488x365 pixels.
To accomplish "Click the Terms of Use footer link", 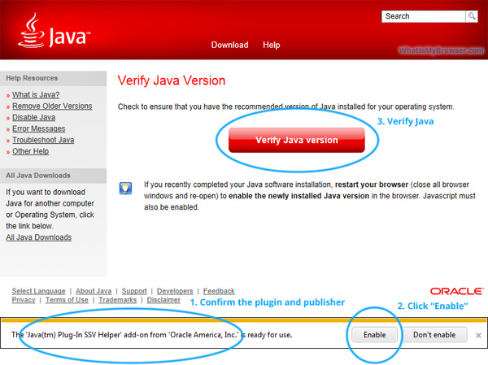I will 67,300.
